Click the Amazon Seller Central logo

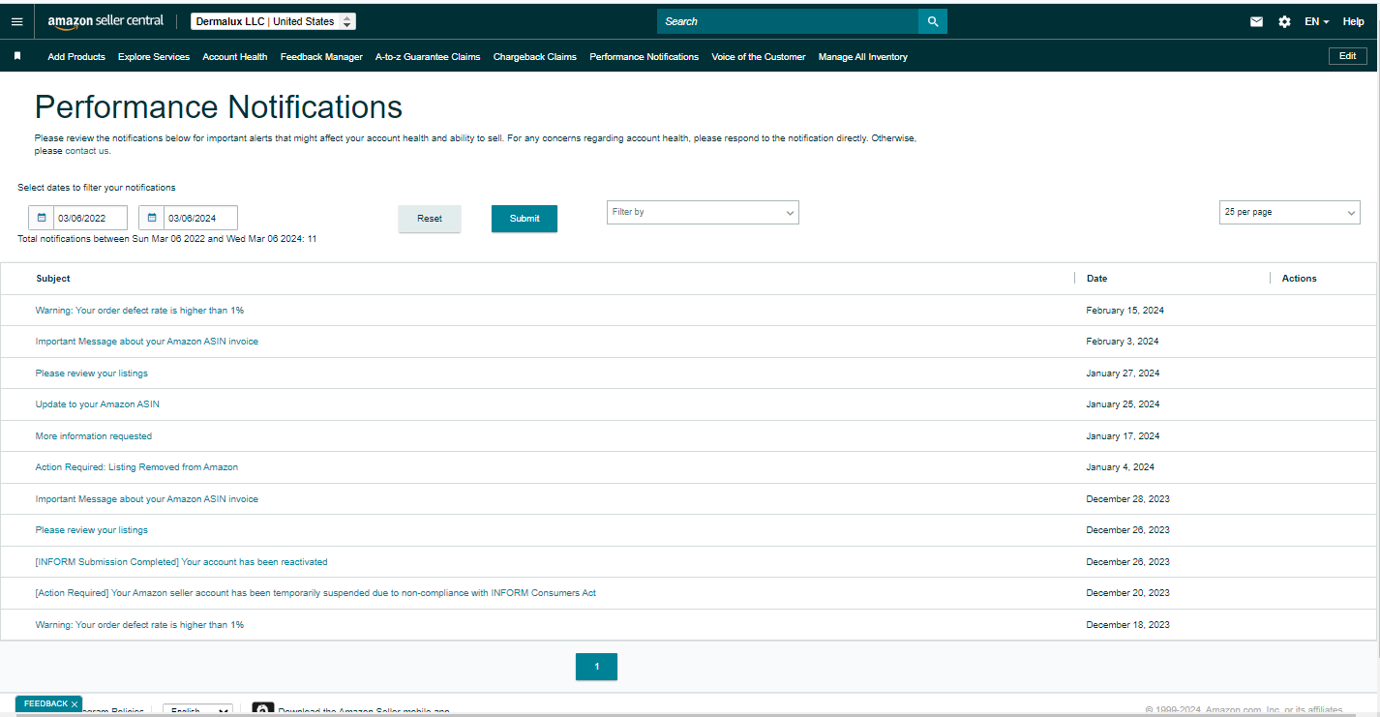105,21
